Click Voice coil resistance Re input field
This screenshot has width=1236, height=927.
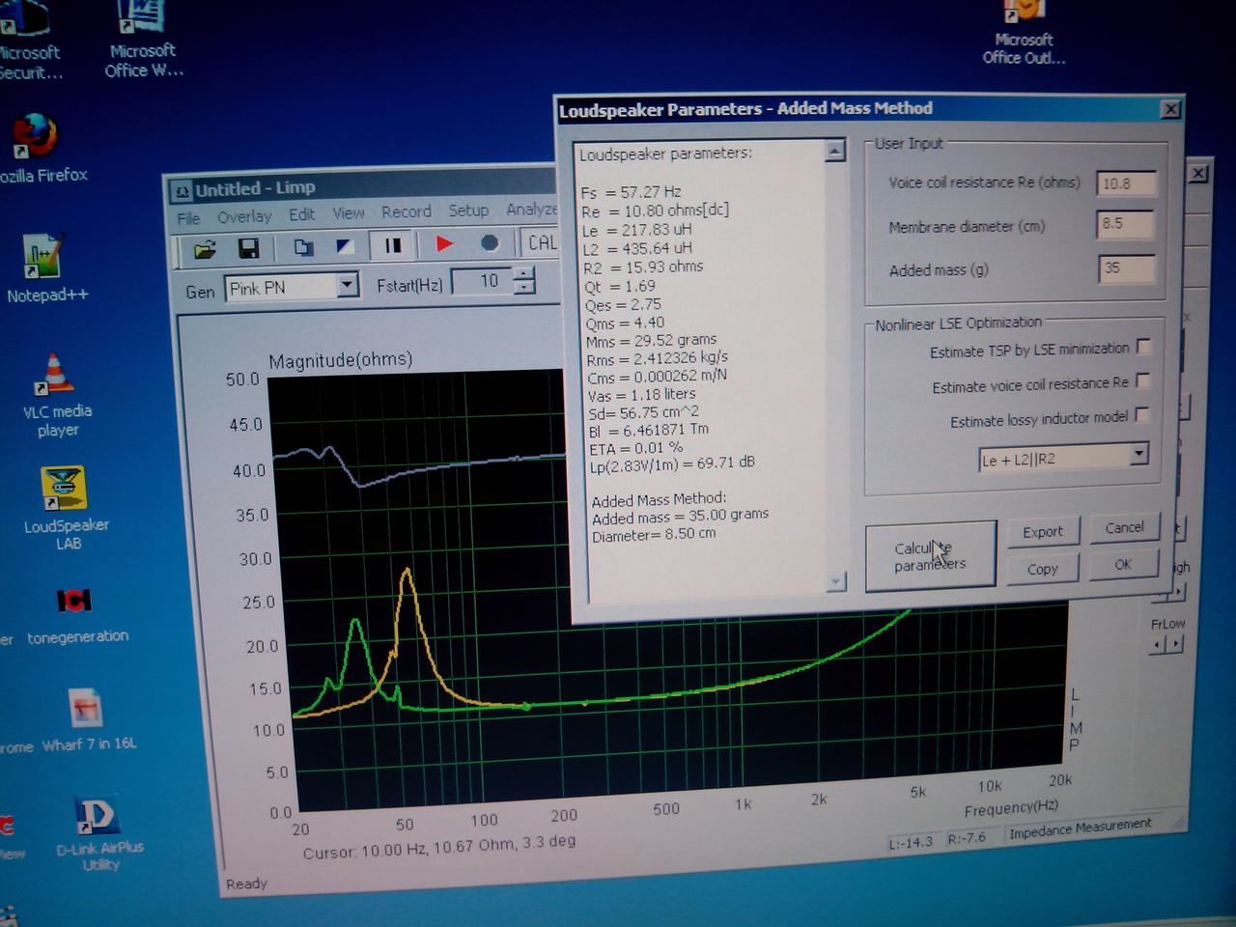pos(1126,183)
